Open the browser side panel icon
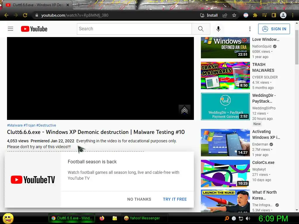 coord(274,15)
